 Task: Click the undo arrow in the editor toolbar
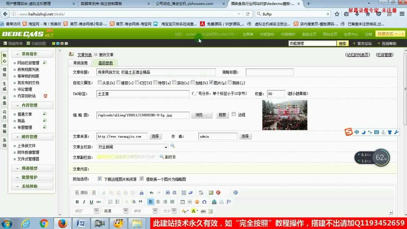(152, 193)
